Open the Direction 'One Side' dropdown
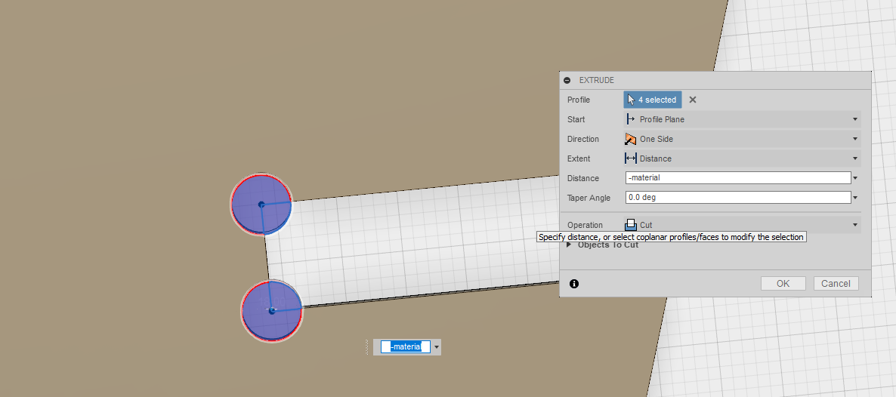 click(x=742, y=139)
